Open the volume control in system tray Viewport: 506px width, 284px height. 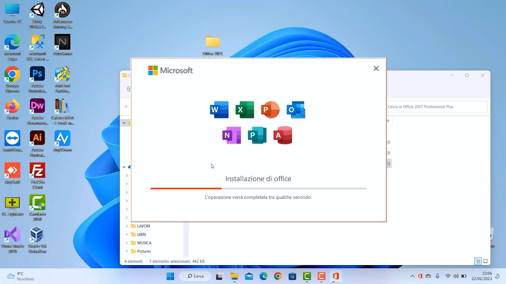(x=456, y=276)
